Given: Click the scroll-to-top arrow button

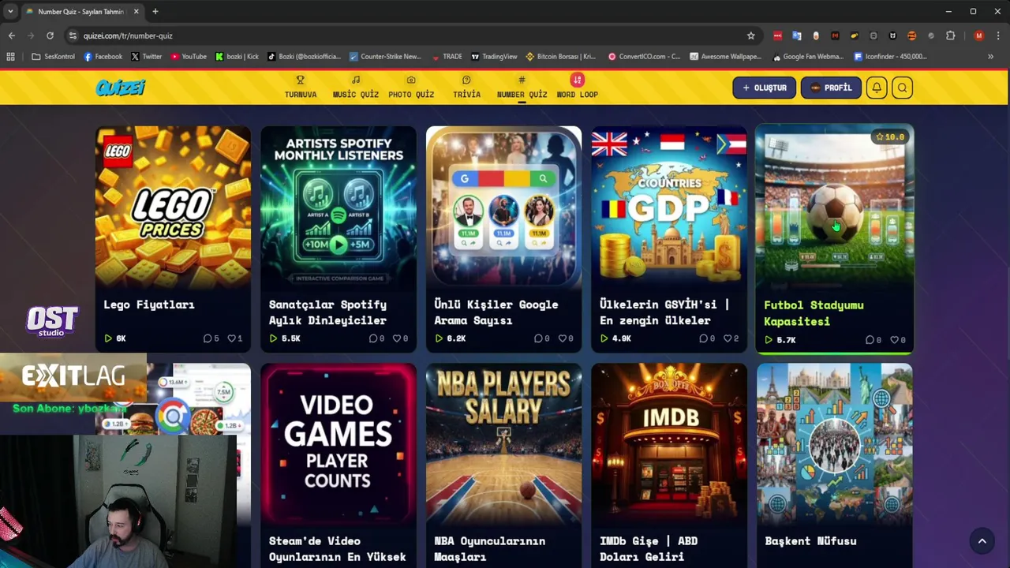Looking at the screenshot, I should [x=982, y=541].
